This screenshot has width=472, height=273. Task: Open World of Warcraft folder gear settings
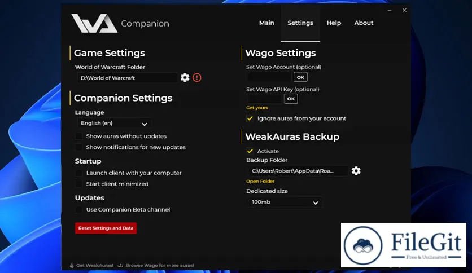pyautogui.click(x=185, y=78)
